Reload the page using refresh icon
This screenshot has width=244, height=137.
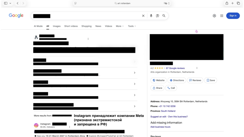pyautogui.click(x=169, y=3)
